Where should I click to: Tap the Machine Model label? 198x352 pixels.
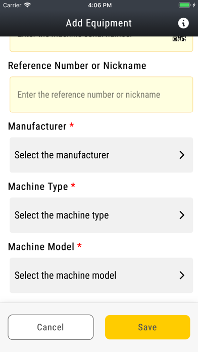point(41,246)
